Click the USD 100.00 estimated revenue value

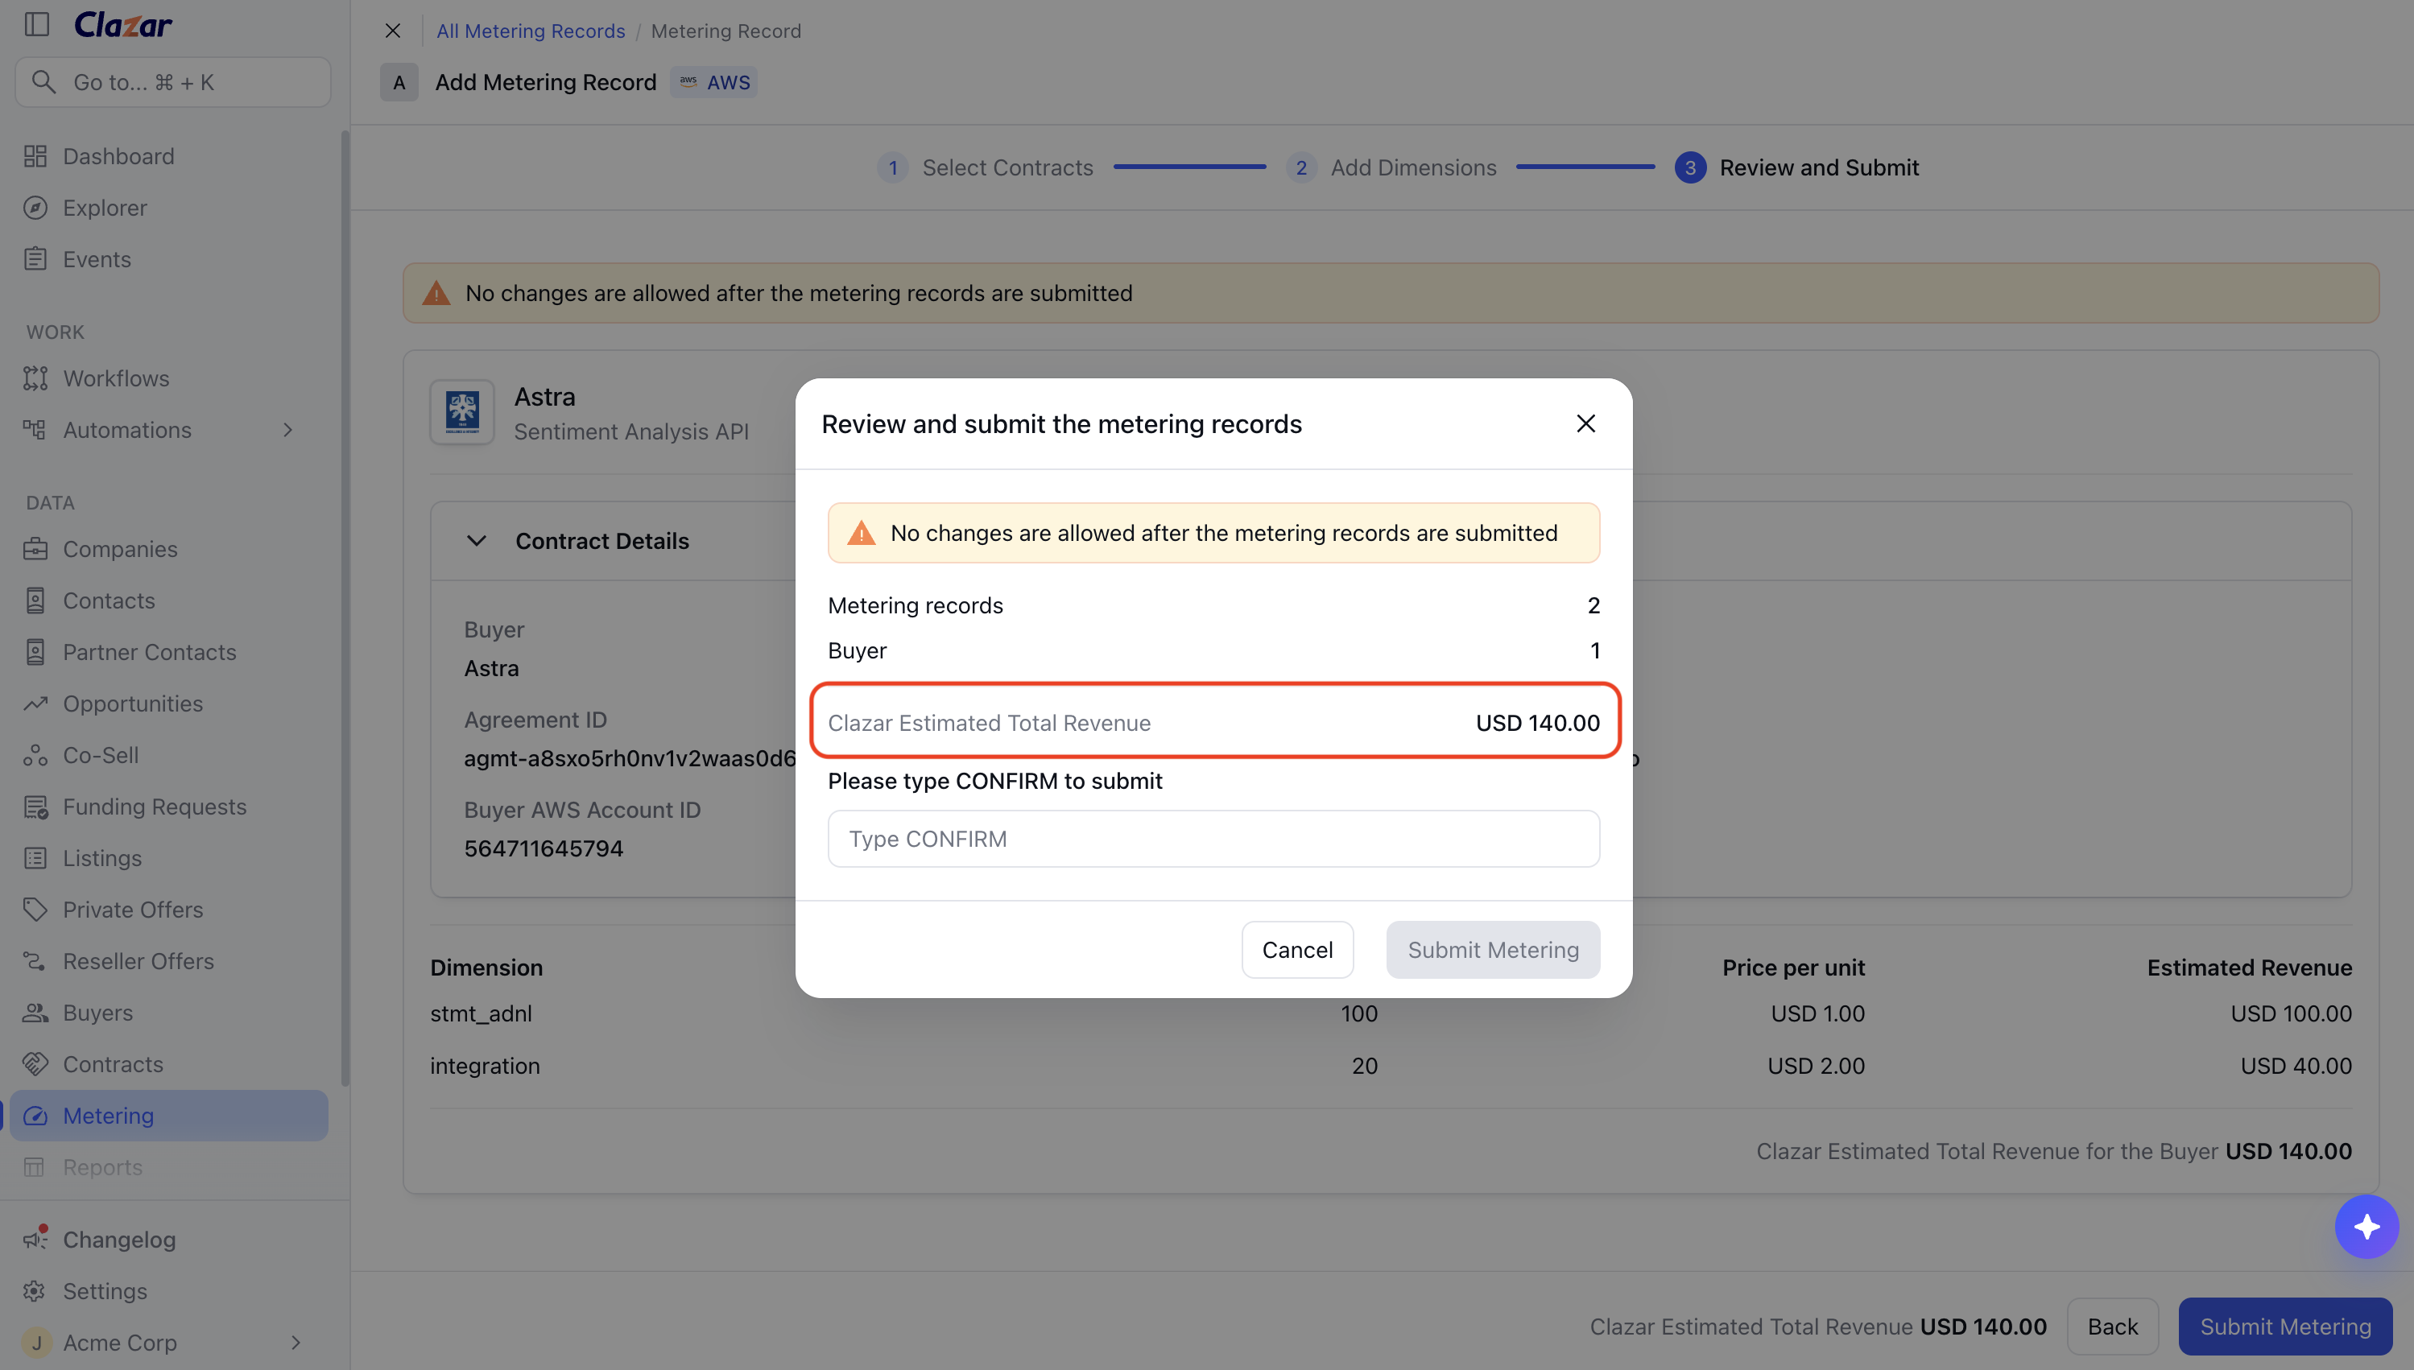[x=2291, y=1013]
